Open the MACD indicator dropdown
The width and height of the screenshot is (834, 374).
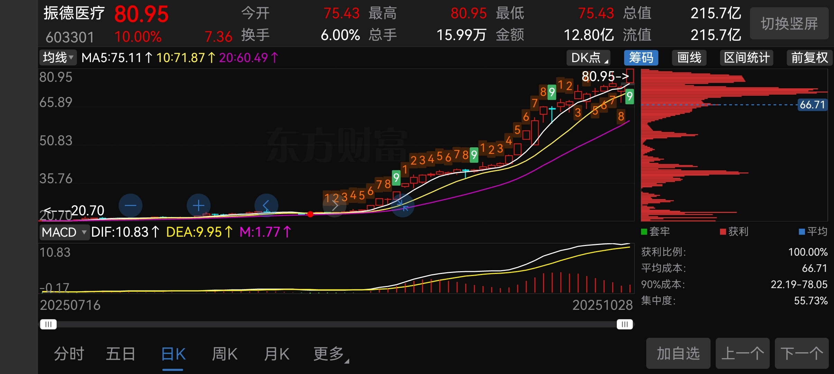coord(64,232)
